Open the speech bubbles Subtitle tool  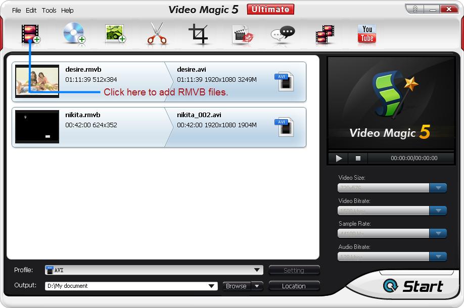283,34
